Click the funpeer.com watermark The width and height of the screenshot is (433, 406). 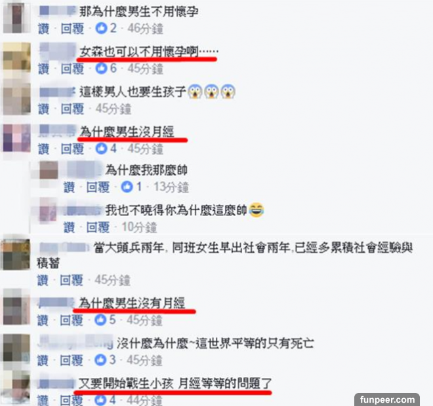(x=387, y=399)
